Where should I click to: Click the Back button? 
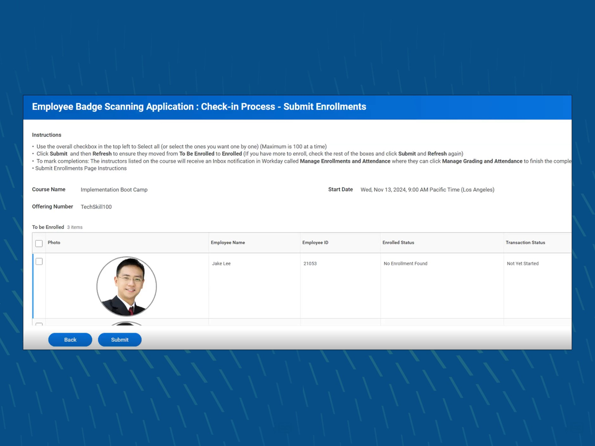click(x=70, y=339)
